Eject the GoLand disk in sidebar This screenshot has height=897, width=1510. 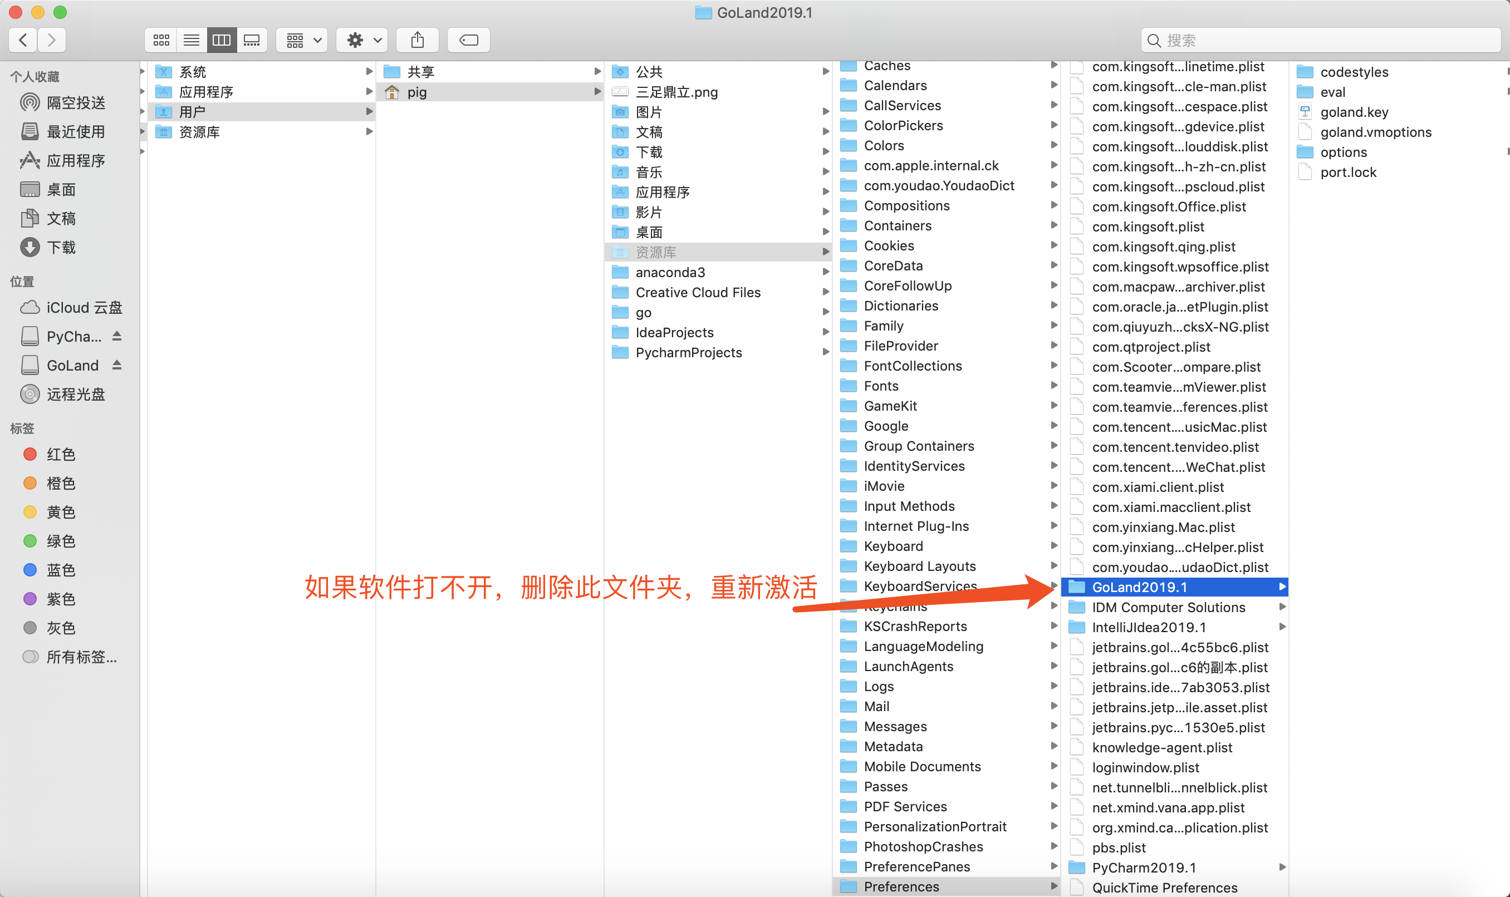pyautogui.click(x=117, y=365)
